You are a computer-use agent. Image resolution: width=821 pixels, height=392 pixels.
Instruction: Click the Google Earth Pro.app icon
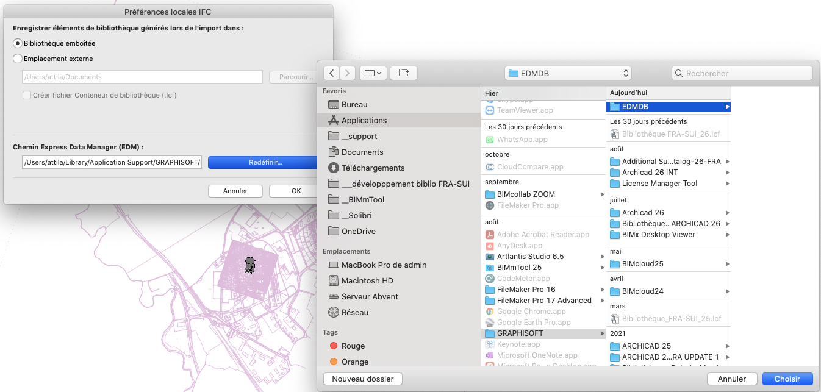pyautogui.click(x=490, y=323)
